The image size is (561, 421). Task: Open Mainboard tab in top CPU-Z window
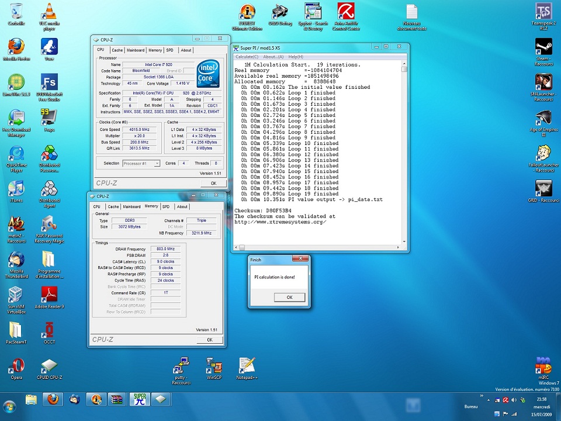[x=136, y=50]
